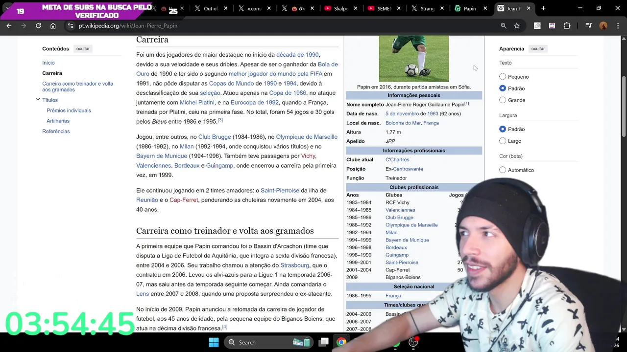Go to Prêmios individuais section

(x=69, y=110)
